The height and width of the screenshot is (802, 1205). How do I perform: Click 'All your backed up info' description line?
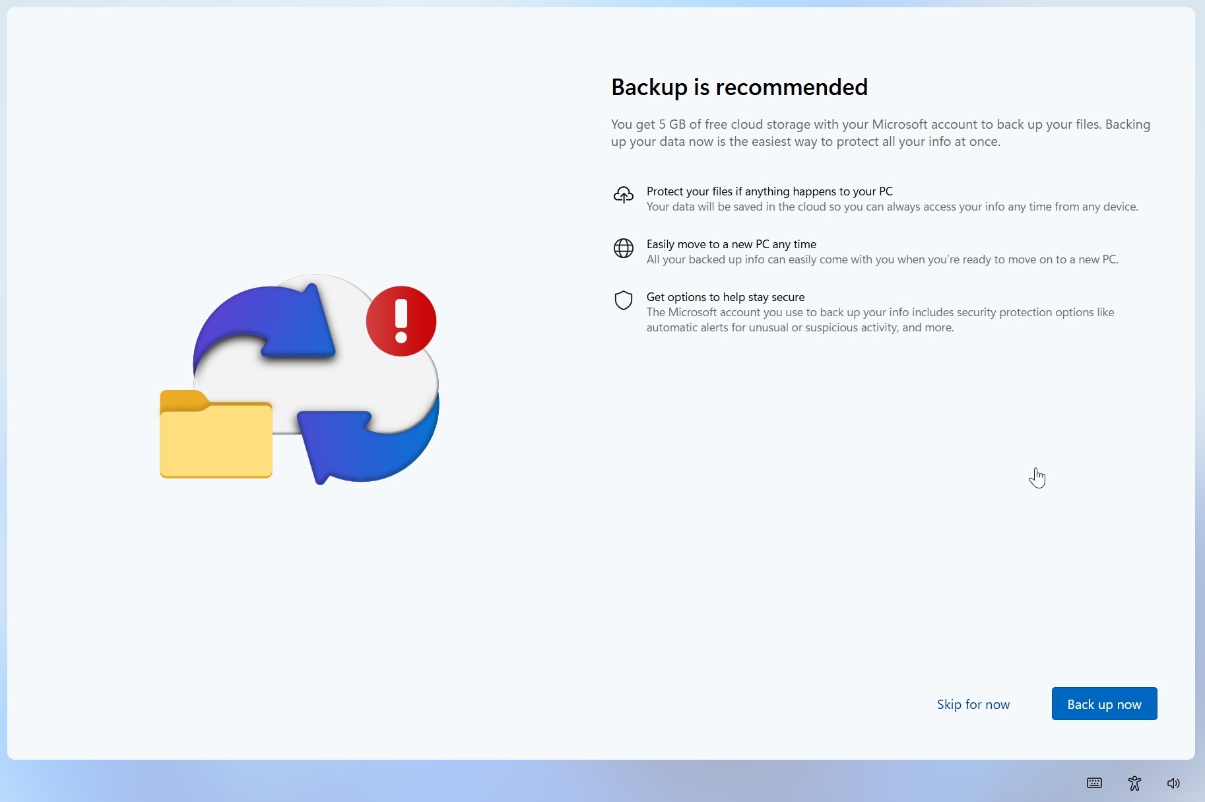[x=882, y=259]
